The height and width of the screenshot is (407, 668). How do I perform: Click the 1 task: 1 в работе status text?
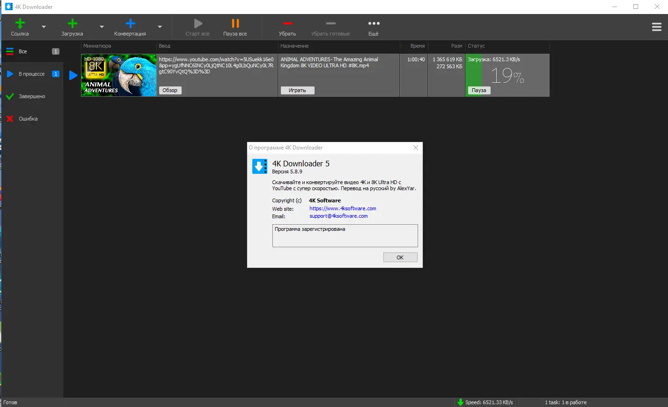(x=565, y=402)
